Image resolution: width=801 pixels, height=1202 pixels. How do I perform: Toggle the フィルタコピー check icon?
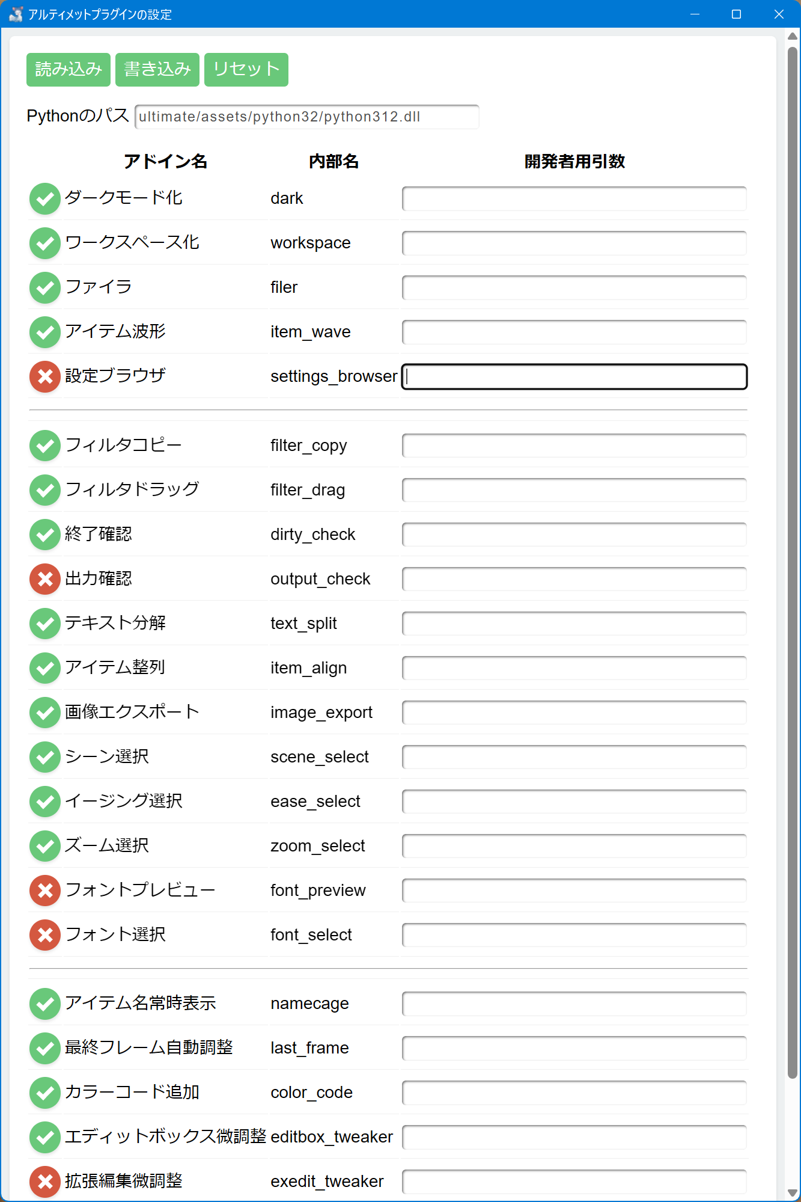45,446
